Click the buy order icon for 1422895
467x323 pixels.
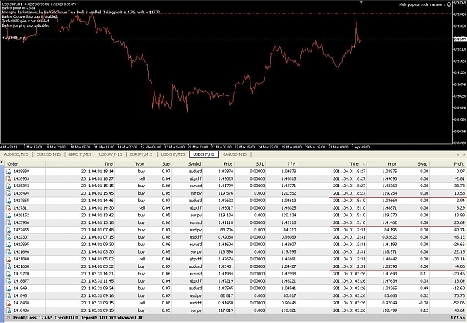9,245
